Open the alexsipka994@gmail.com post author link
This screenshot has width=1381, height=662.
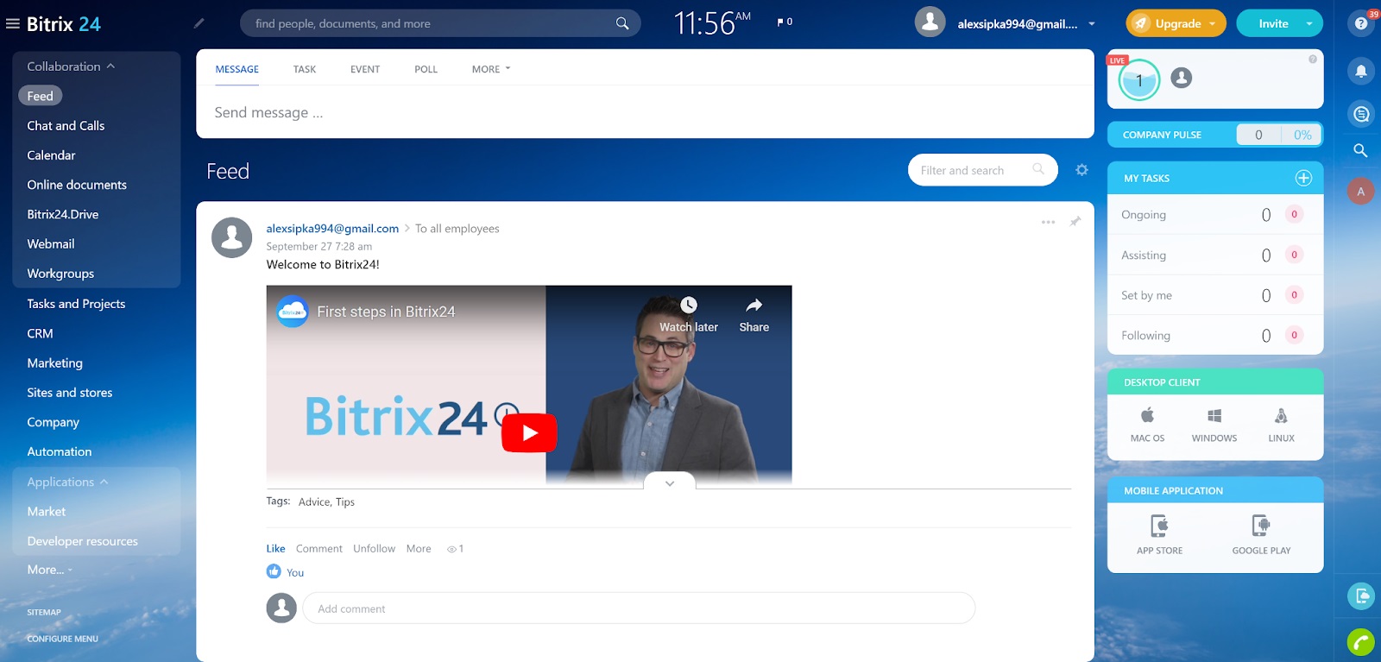[x=332, y=229]
